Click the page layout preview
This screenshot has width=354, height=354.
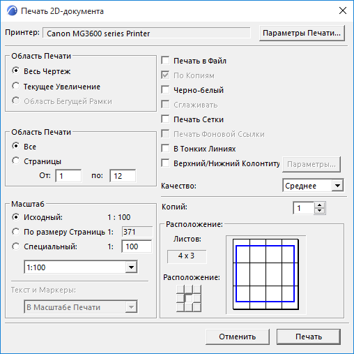point(265,274)
